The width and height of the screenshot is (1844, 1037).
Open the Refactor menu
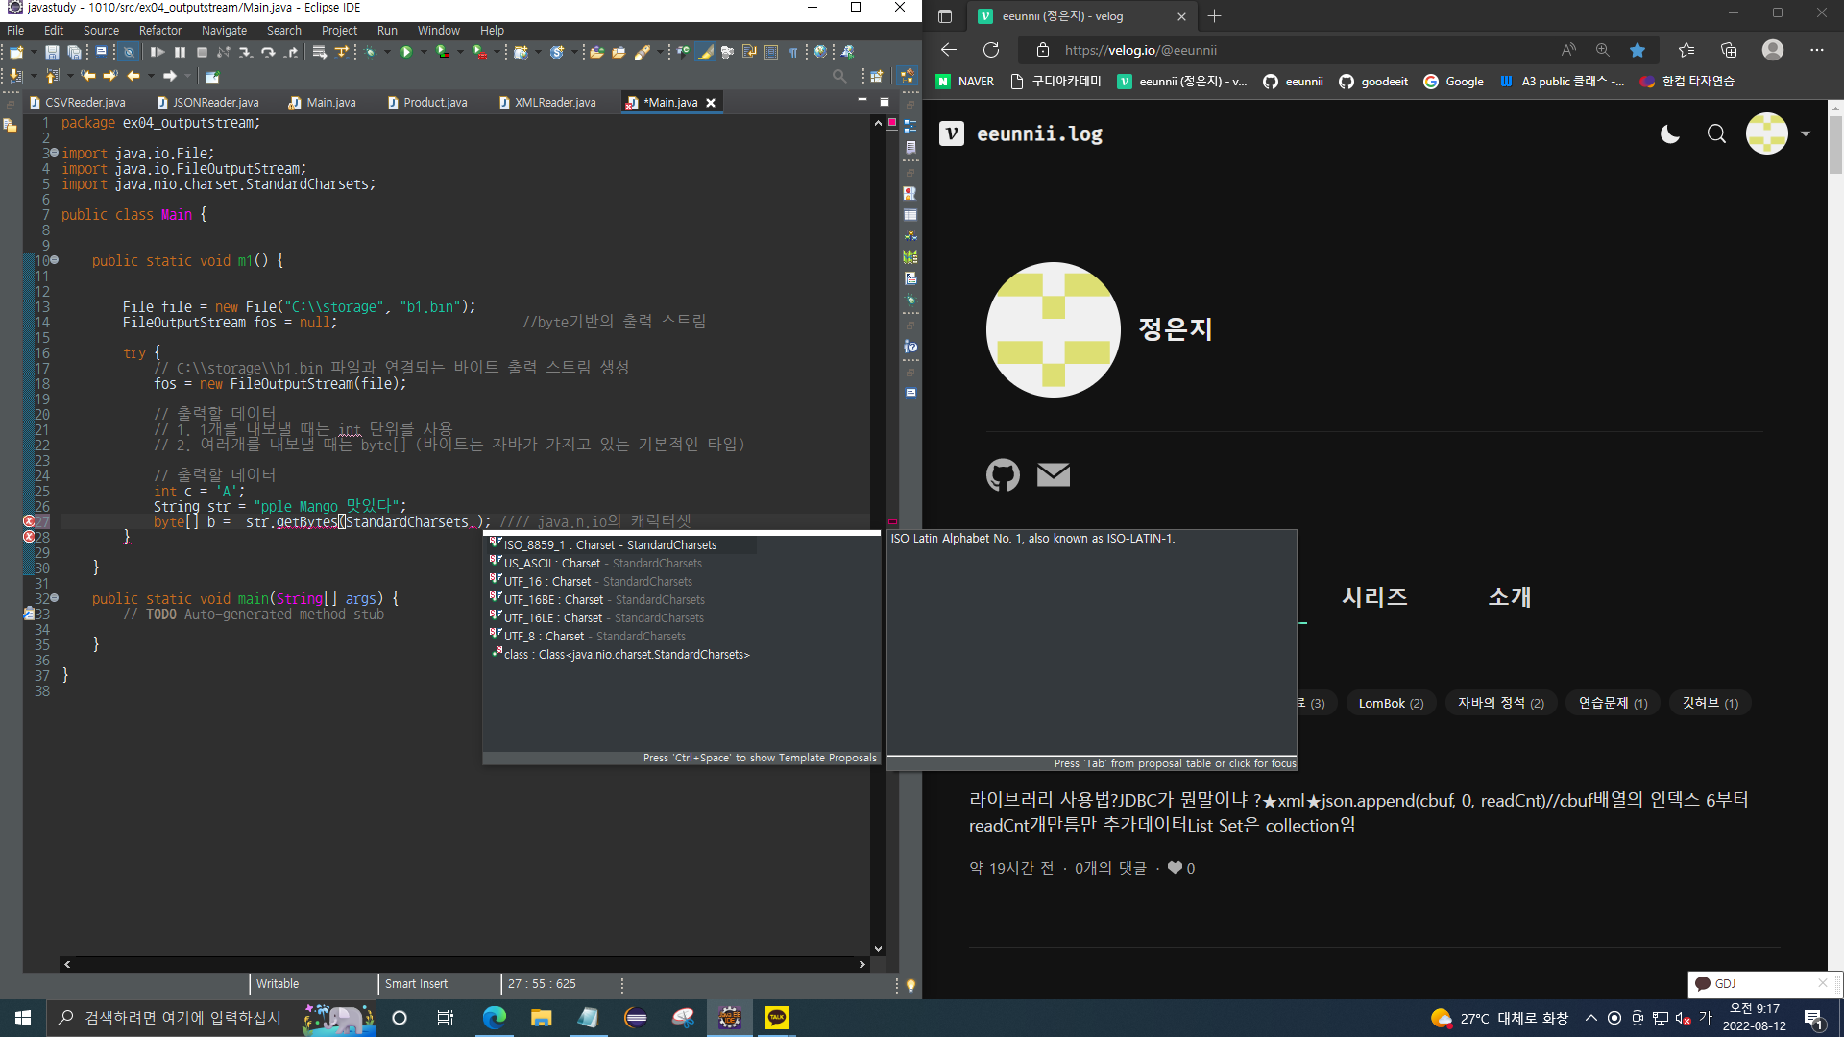pos(159,31)
